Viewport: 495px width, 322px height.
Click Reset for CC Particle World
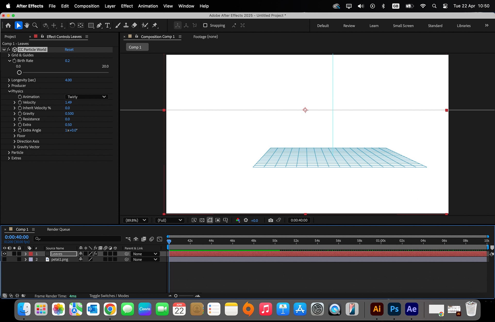pyautogui.click(x=69, y=50)
